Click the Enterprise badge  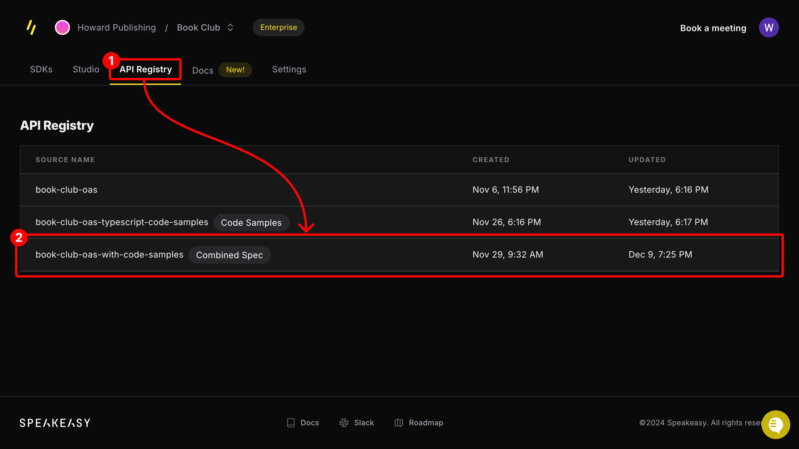tap(278, 27)
